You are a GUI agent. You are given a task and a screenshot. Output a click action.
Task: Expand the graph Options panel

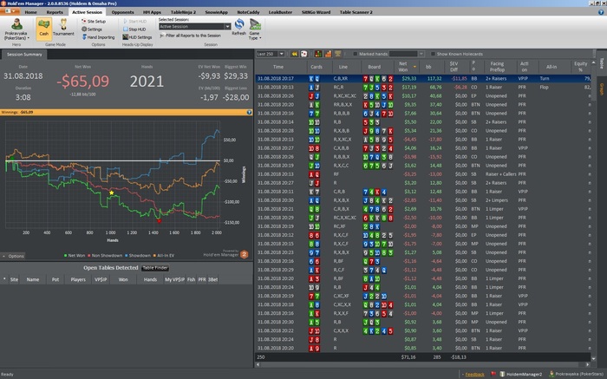[14, 256]
